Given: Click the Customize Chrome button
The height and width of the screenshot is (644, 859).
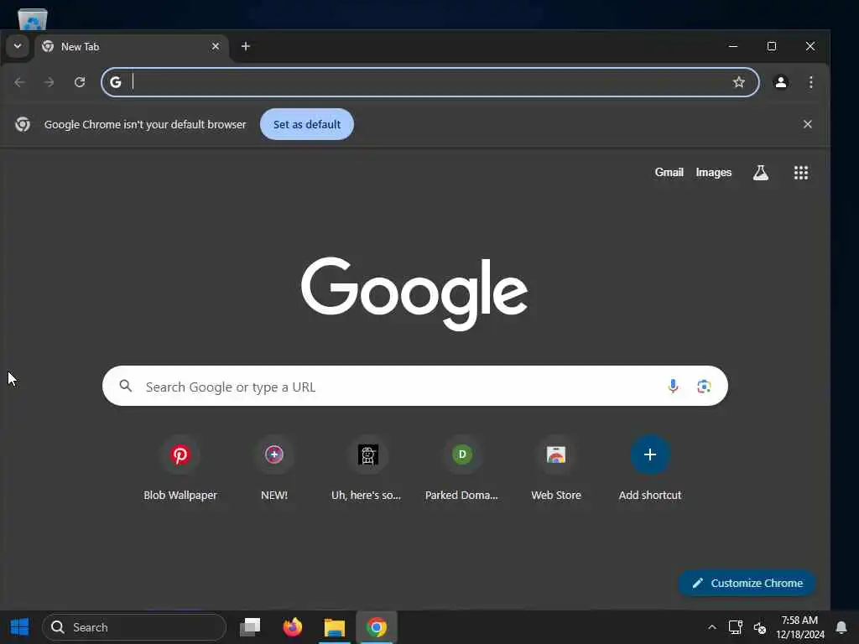Looking at the screenshot, I should pos(747,584).
